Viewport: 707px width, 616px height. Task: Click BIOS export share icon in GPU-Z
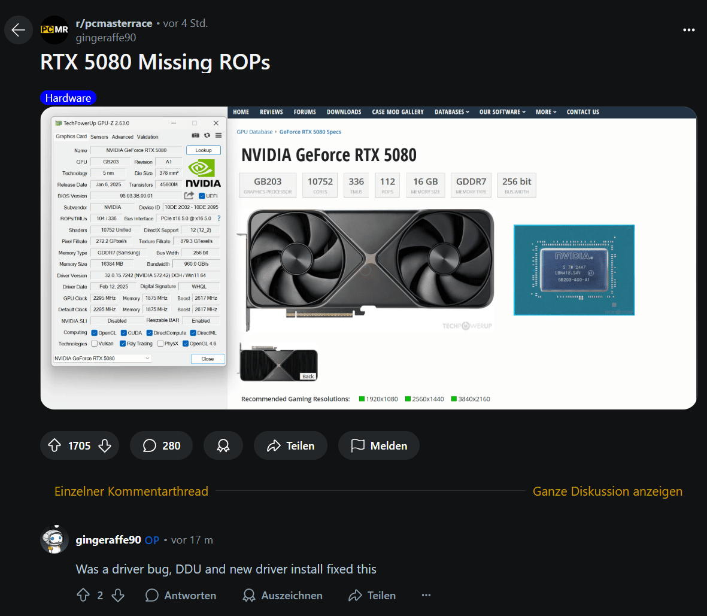[189, 195]
